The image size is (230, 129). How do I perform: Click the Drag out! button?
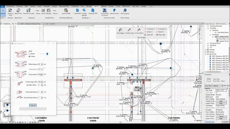point(33,105)
